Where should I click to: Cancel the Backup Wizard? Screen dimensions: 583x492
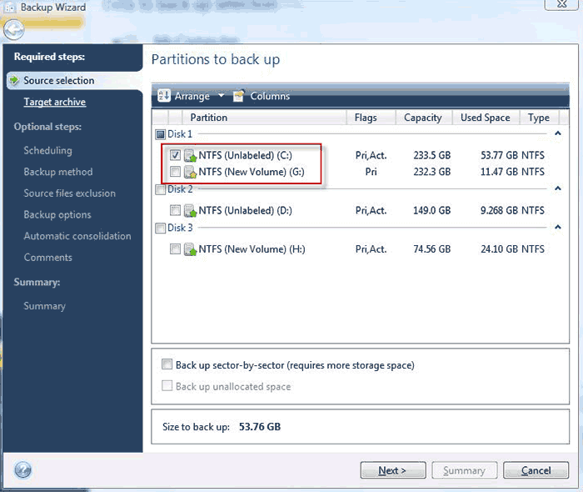click(536, 470)
